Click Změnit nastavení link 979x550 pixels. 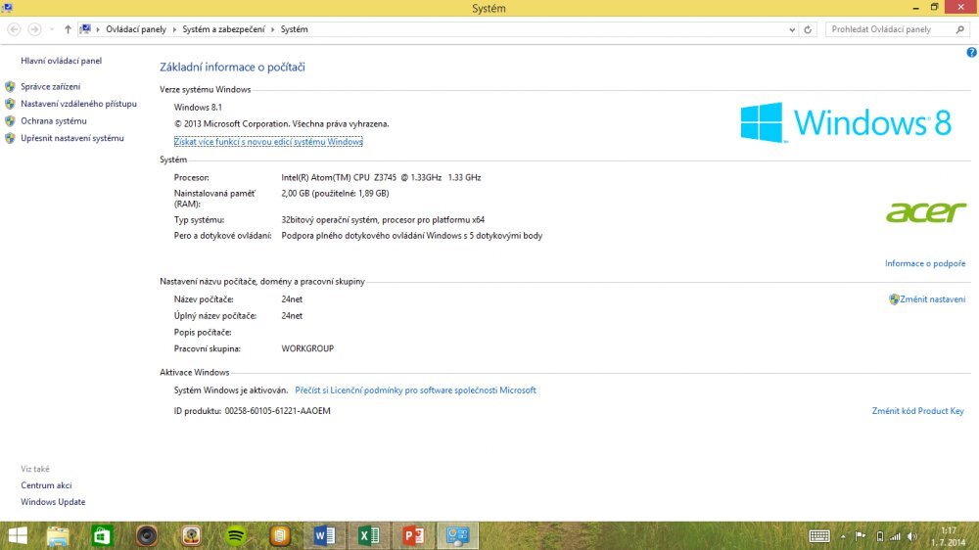932,299
